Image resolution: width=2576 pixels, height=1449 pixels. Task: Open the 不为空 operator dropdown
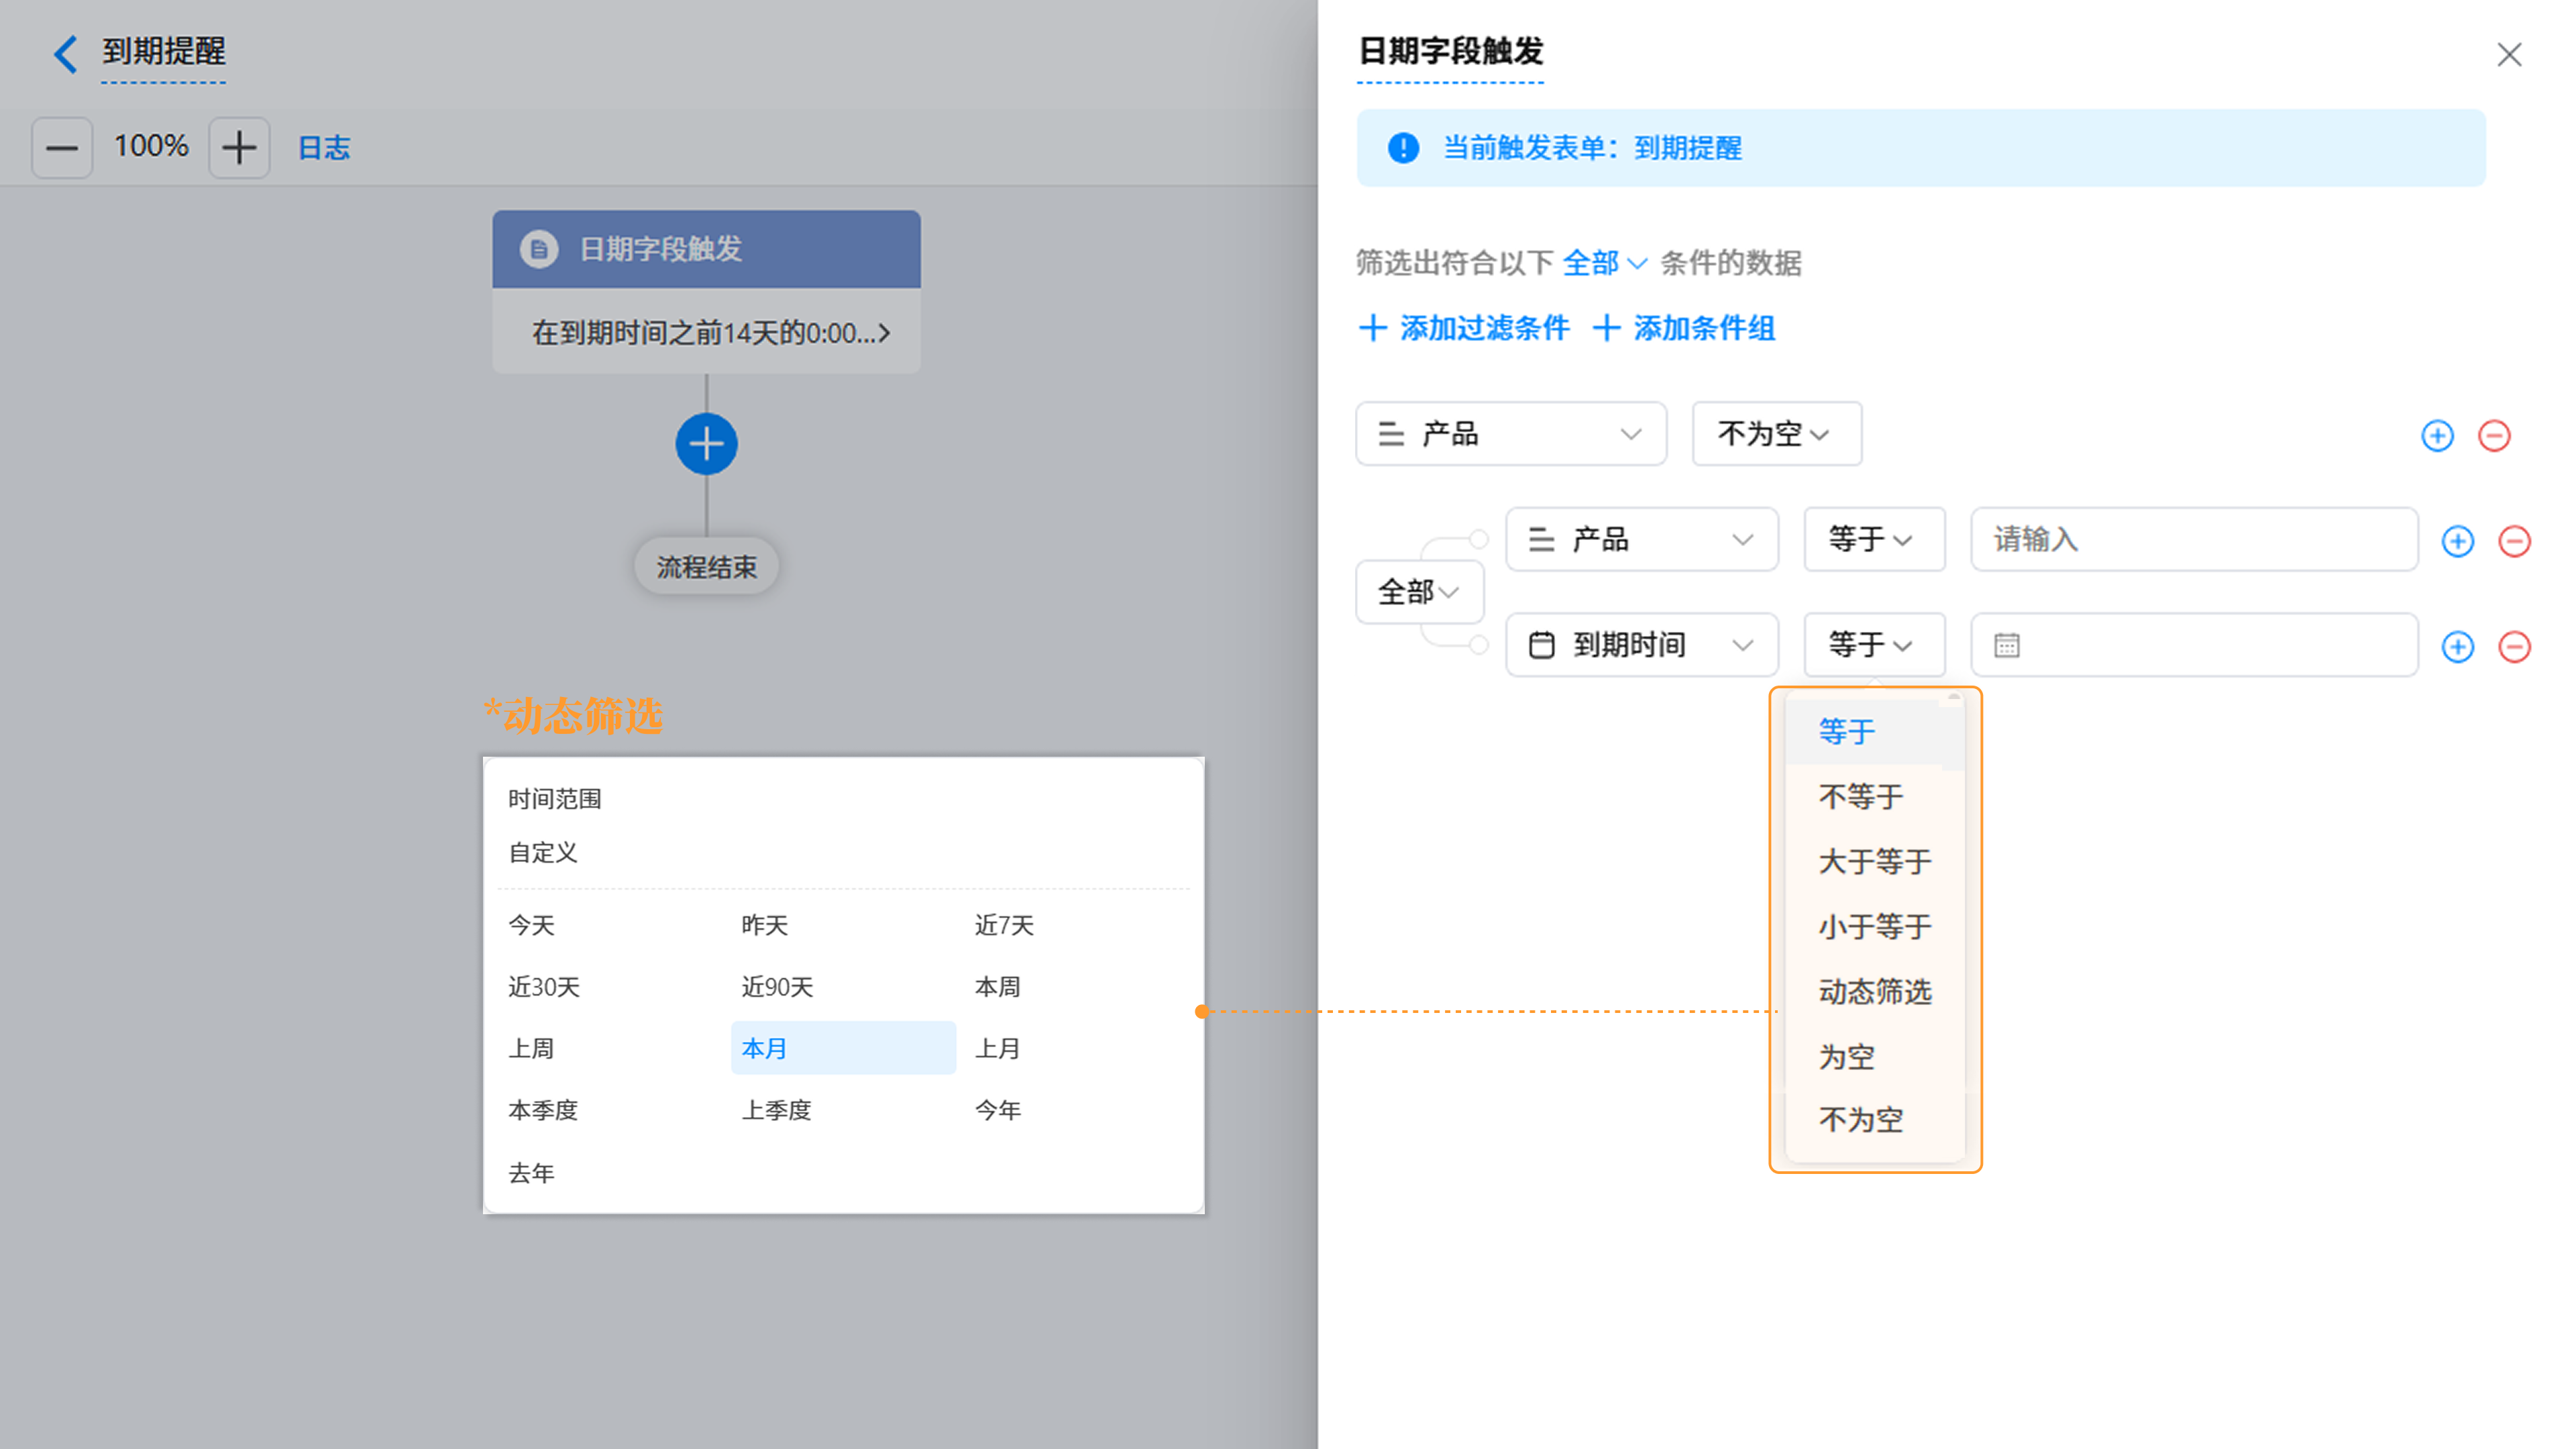tap(1776, 434)
